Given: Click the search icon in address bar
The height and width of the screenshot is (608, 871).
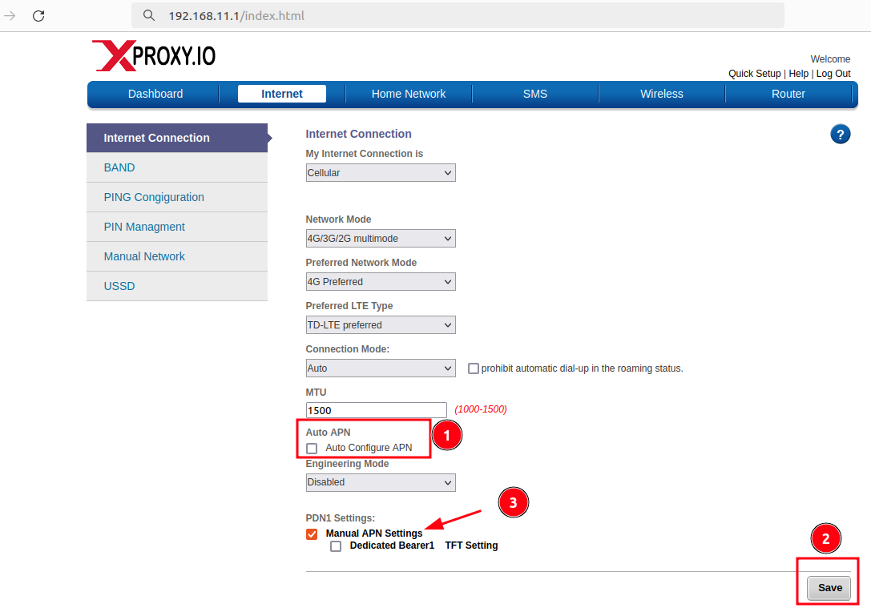Looking at the screenshot, I should pyautogui.click(x=148, y=16).
